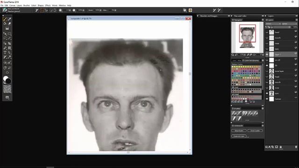Show the photo-thumbnail head layer
Image resolution: width=299 pixels, height=168 pixels.
pos(267,77)
